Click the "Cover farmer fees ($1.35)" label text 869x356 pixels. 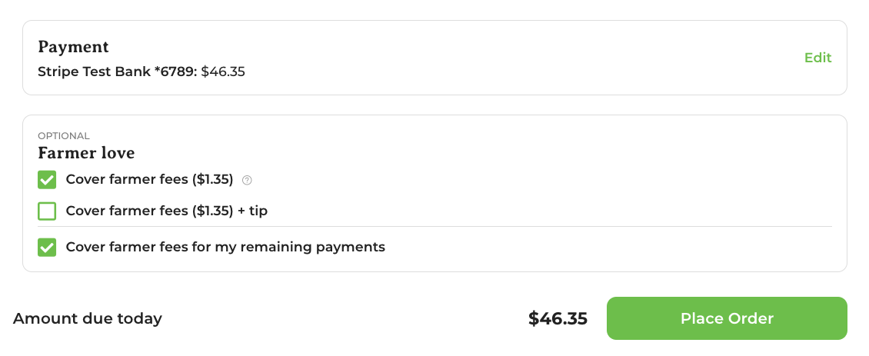pyautogui.click(x=149, y=180)
